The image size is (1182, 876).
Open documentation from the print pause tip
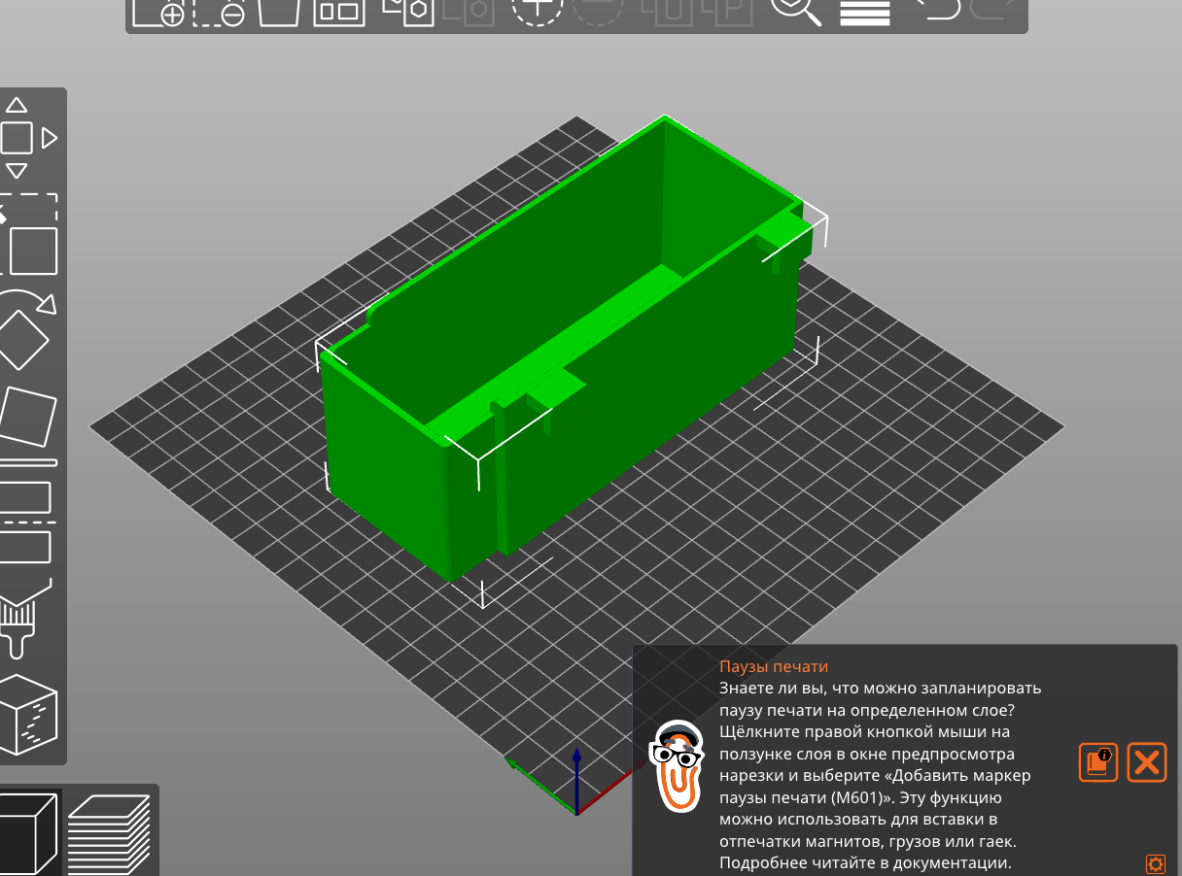point(1097,762)
